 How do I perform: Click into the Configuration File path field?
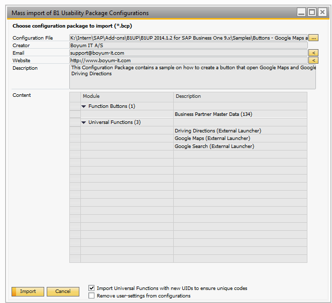pyautogui.click(x=188, y=38)
